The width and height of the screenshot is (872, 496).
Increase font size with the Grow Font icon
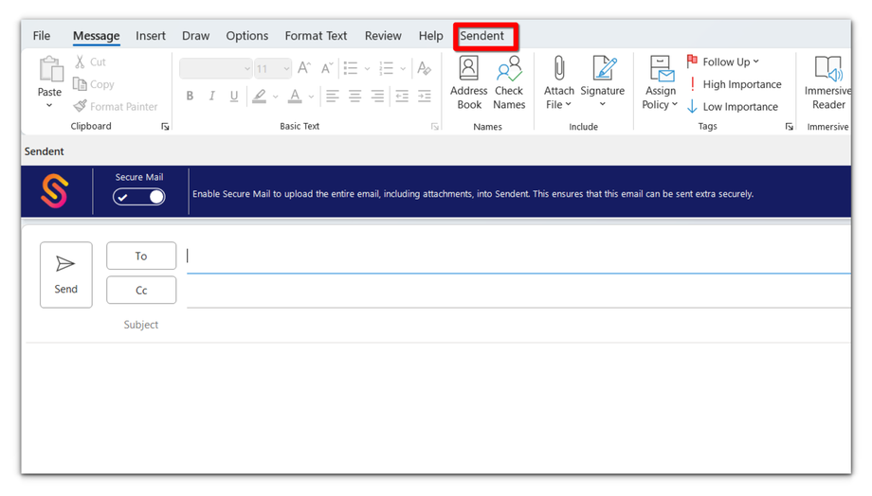coord(304,68)
